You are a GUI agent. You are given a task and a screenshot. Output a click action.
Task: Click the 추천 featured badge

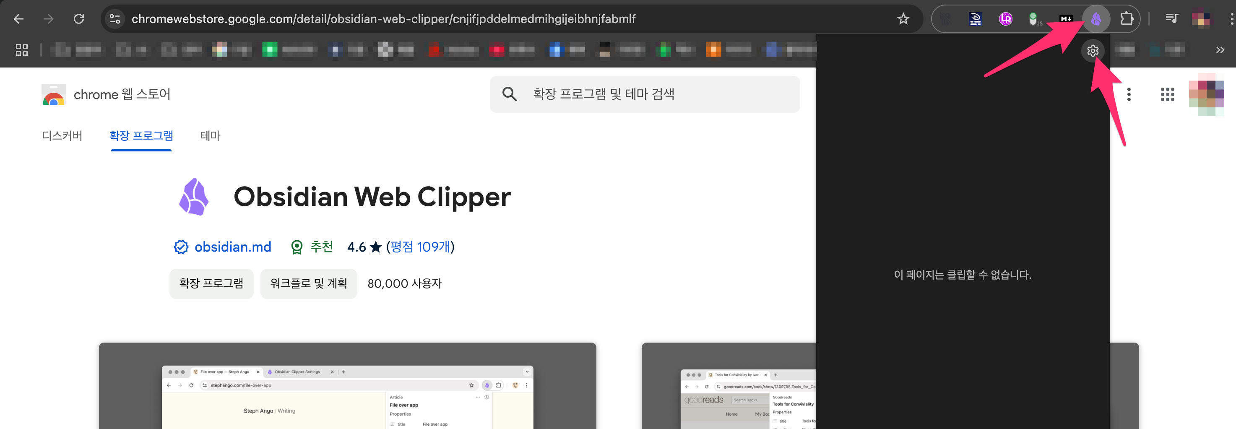pos(312,247)
